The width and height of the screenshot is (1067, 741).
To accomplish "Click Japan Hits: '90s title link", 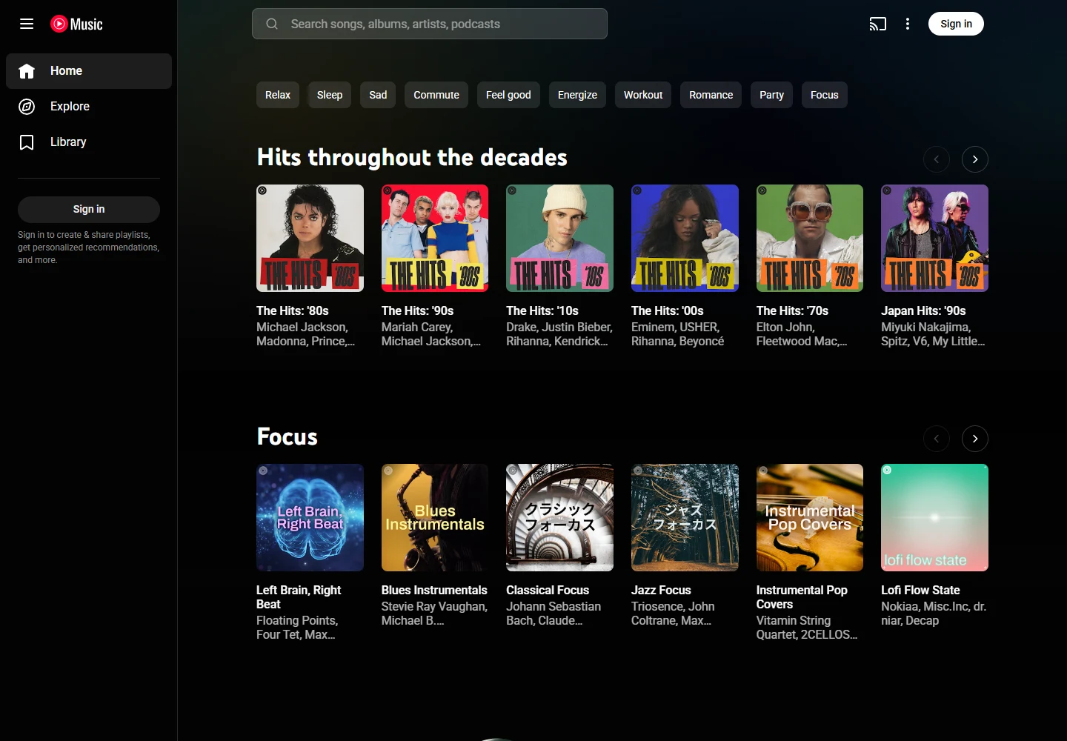I will pos(923,310).
